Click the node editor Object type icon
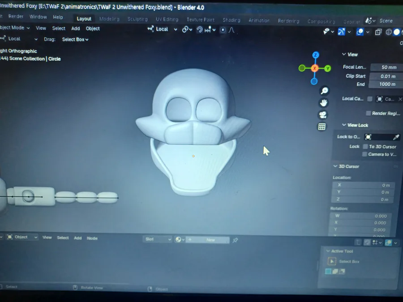Image resolution: width=403 pixels, height=302 pixels. 10,237
